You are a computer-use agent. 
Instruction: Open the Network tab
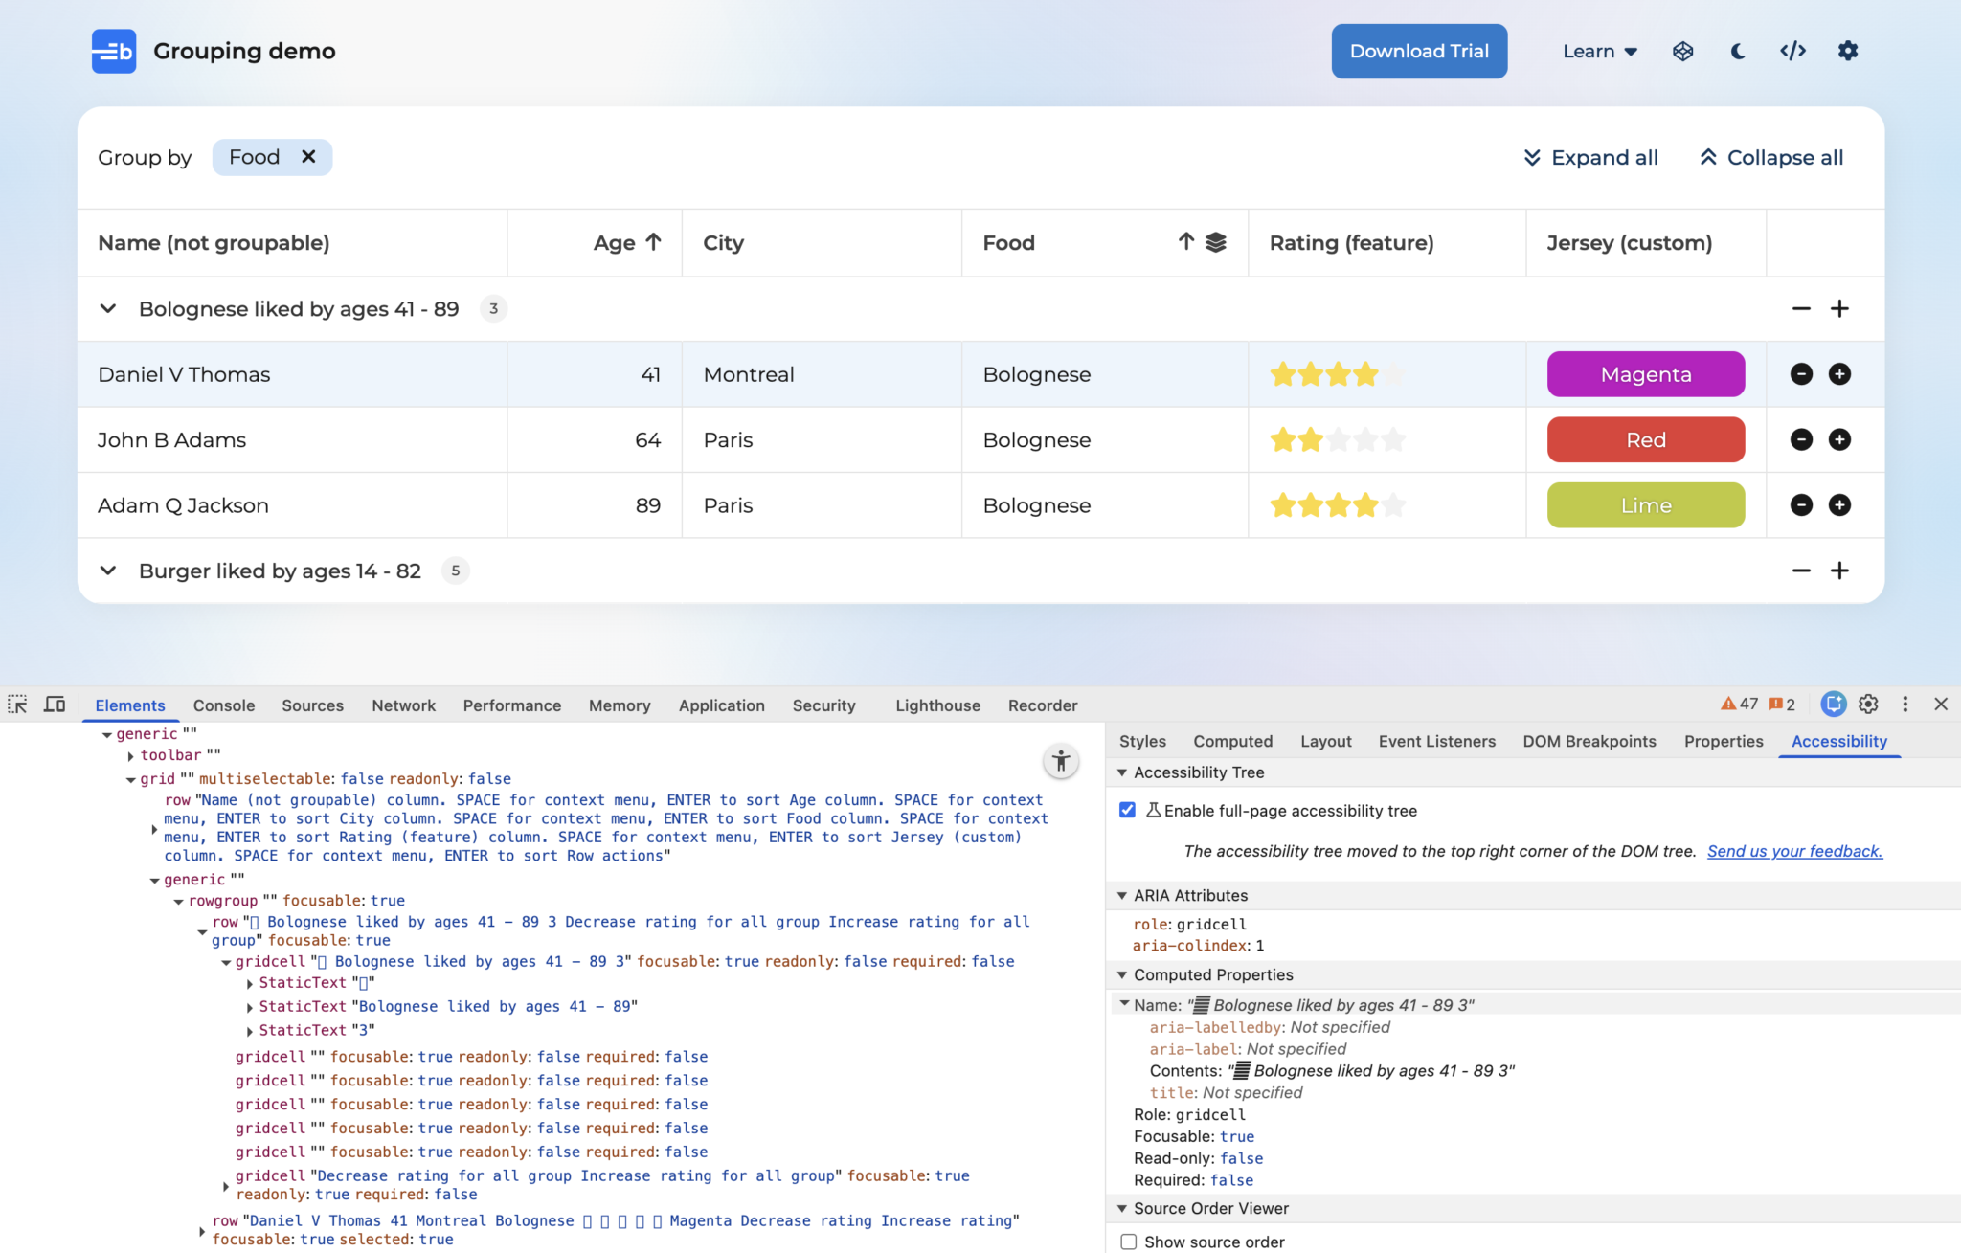pyautogui.click(x=403, y=705)
